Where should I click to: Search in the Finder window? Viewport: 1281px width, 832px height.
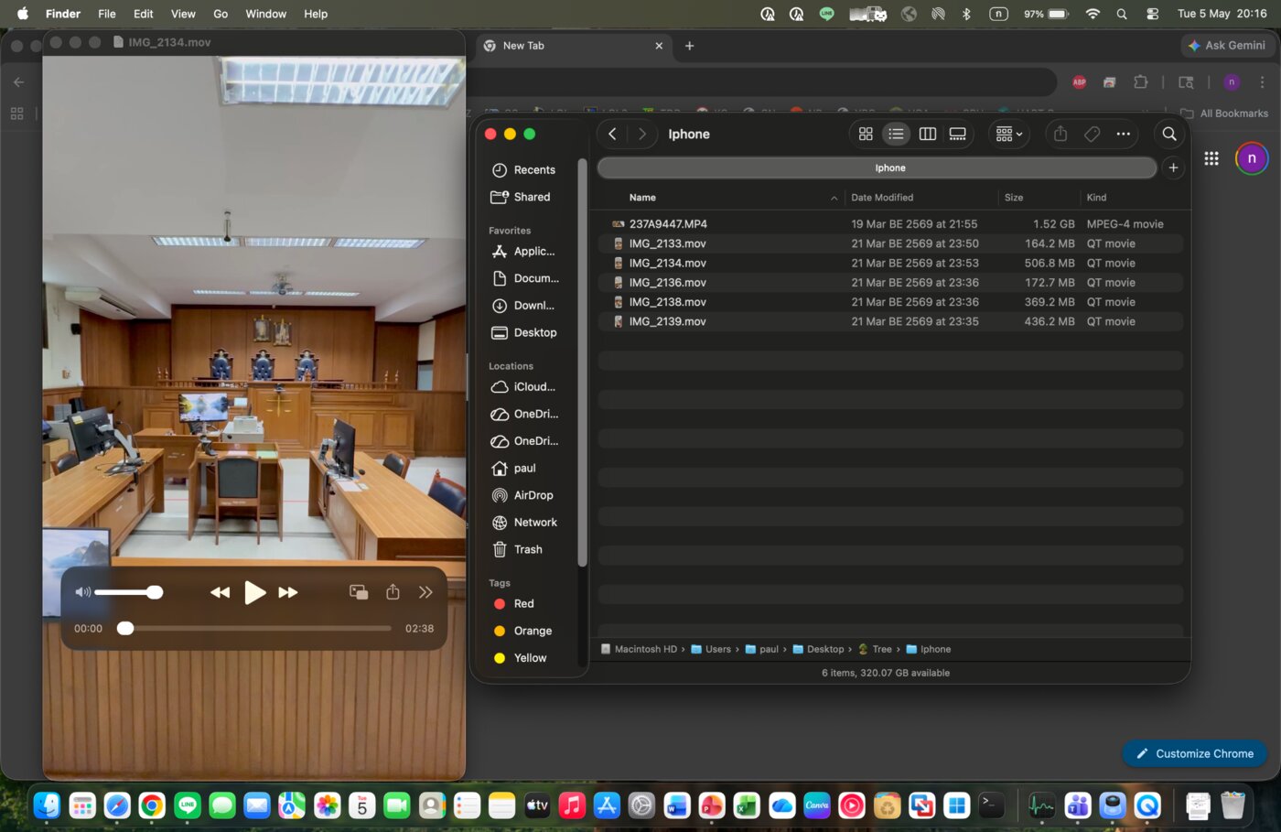tap(1169, 134)
